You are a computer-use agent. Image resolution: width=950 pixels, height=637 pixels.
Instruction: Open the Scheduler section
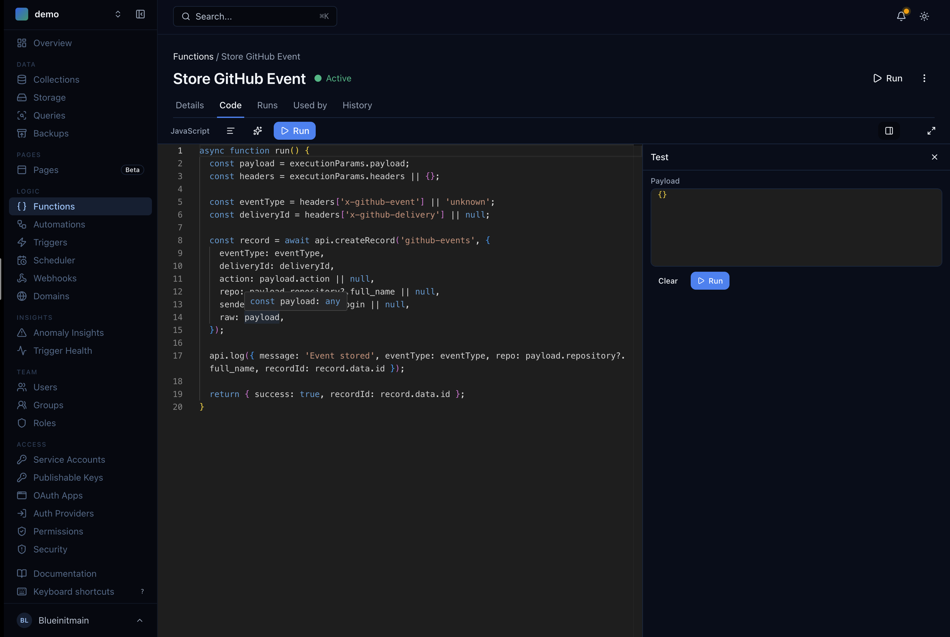[x=54, y=260]
